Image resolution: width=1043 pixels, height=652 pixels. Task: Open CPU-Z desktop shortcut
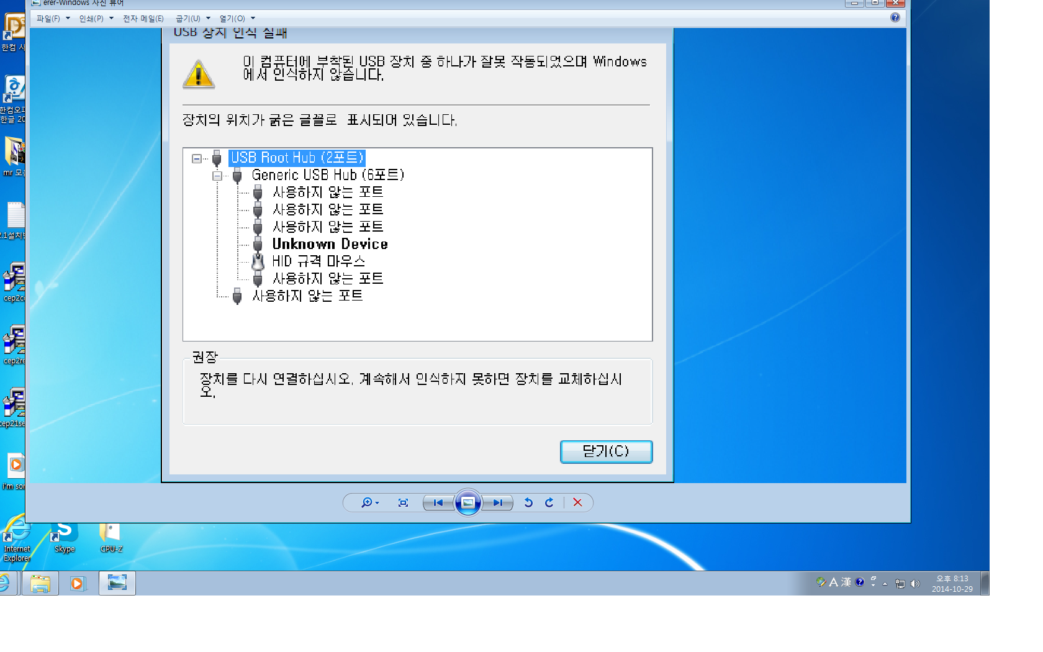[x=111, y=538]
